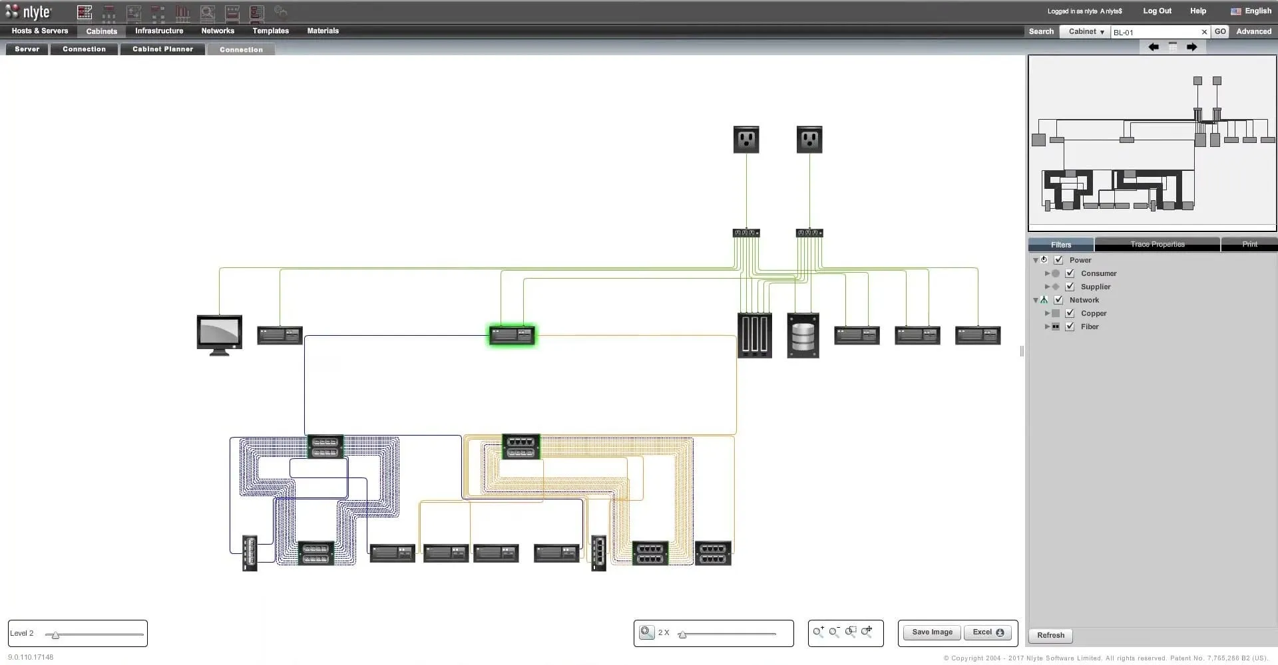Uncheck the Consumer filter checkbox

coord(1070,273)
